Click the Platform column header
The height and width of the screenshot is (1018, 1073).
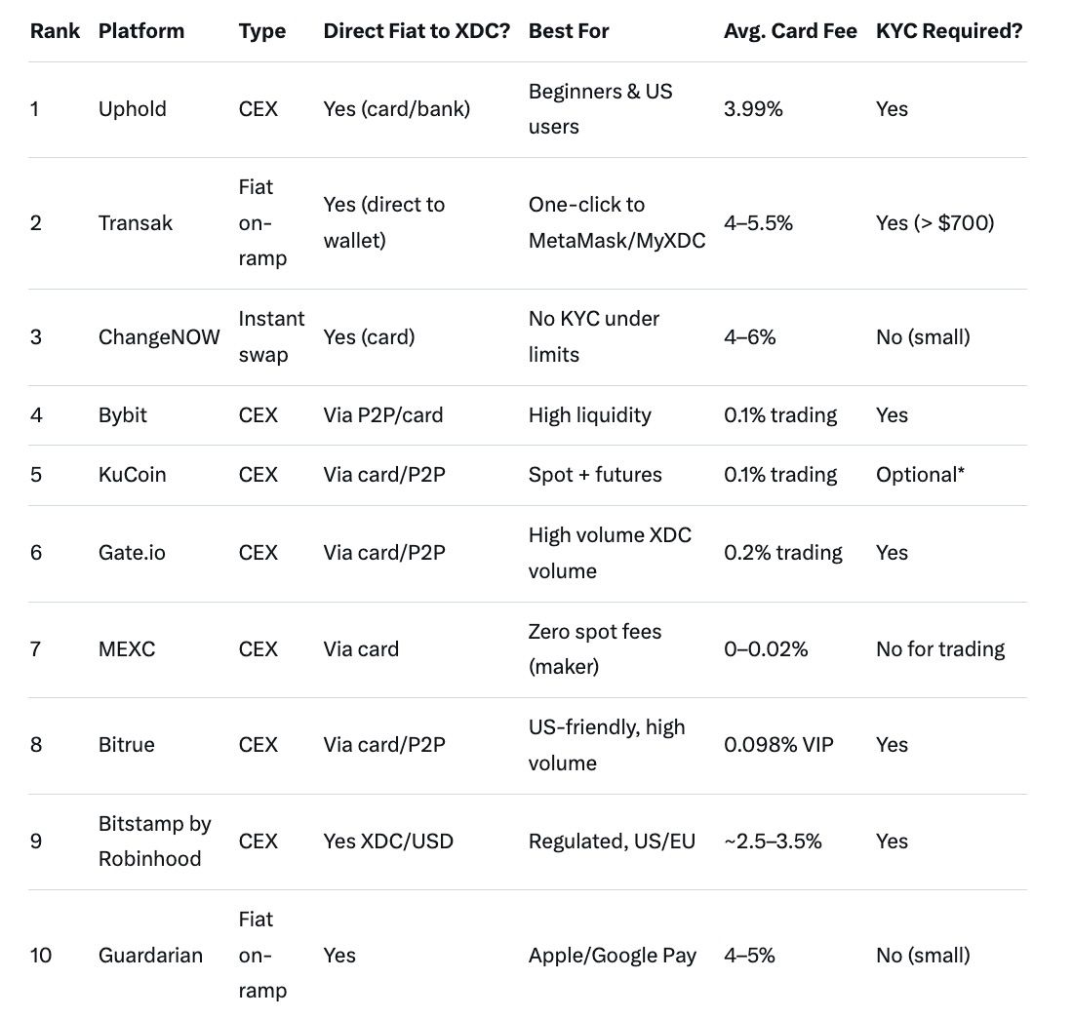[x=141, y=30]
